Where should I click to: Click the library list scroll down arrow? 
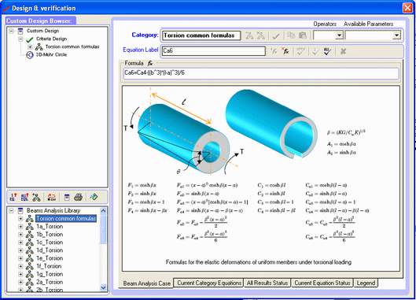pos(103,287)
